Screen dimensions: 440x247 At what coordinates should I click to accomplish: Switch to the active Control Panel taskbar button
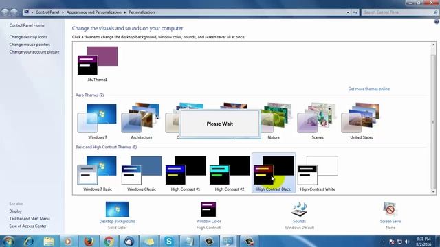(x=228, y=241)
